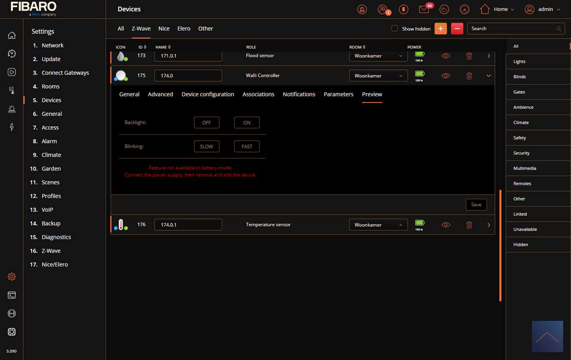Click the Save button

tap(476, 204)
